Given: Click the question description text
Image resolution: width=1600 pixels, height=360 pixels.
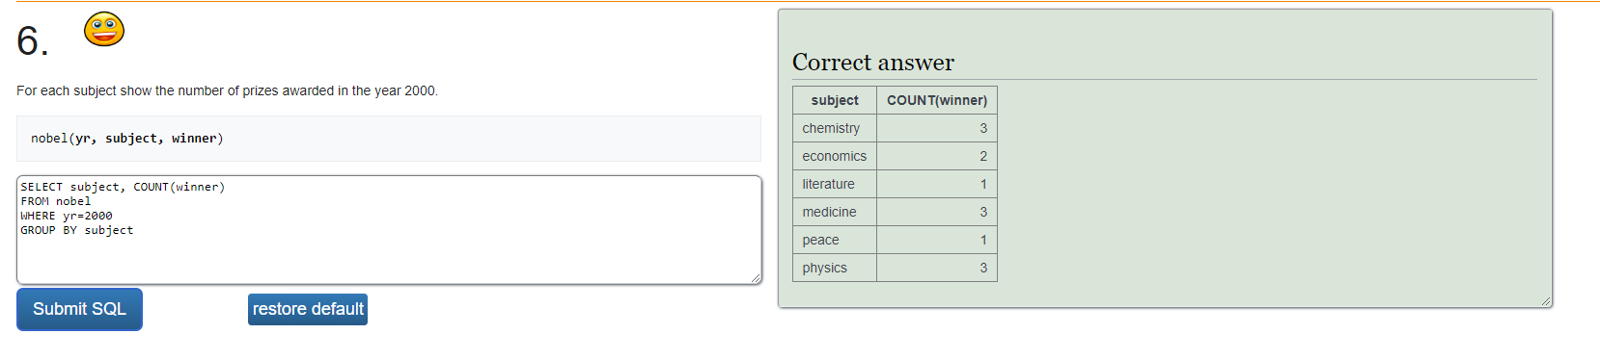Looking at the screenshot, I should pyautogui.click(x=227, y=90).
